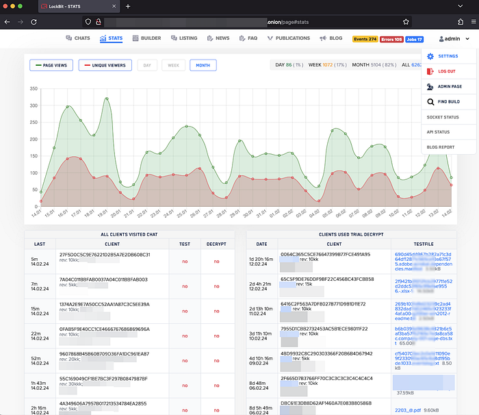This screenshot has height=415, width=479.
Task: Select the Month range option
Action: 203,66
